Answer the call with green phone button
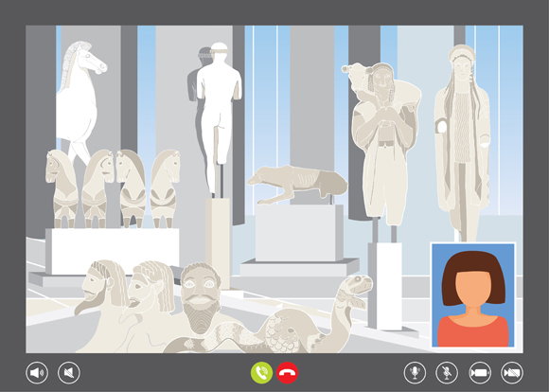The height and width of the screenshot is (392, 549). pyautogui.click(x=261, y=373)
